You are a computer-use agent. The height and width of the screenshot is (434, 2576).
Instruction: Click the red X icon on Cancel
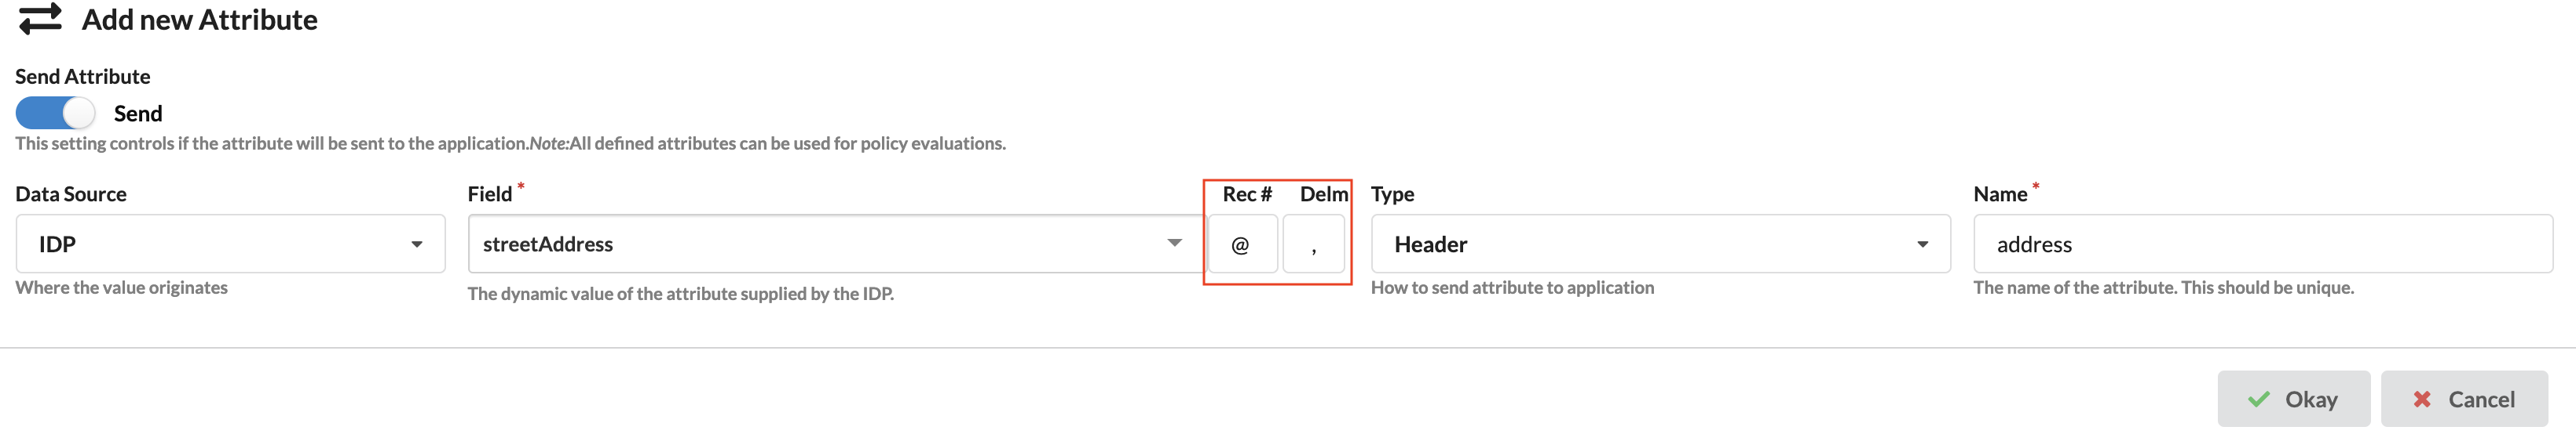(2421, 399)
